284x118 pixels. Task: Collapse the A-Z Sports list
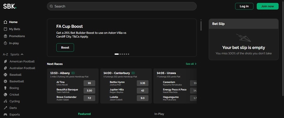click(22, 54)
